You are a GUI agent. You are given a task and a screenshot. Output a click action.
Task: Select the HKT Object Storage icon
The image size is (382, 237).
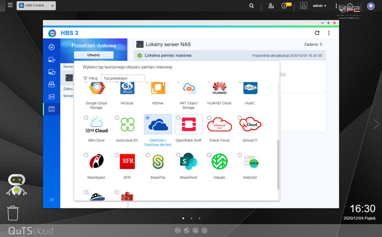(x=189, y=89)
